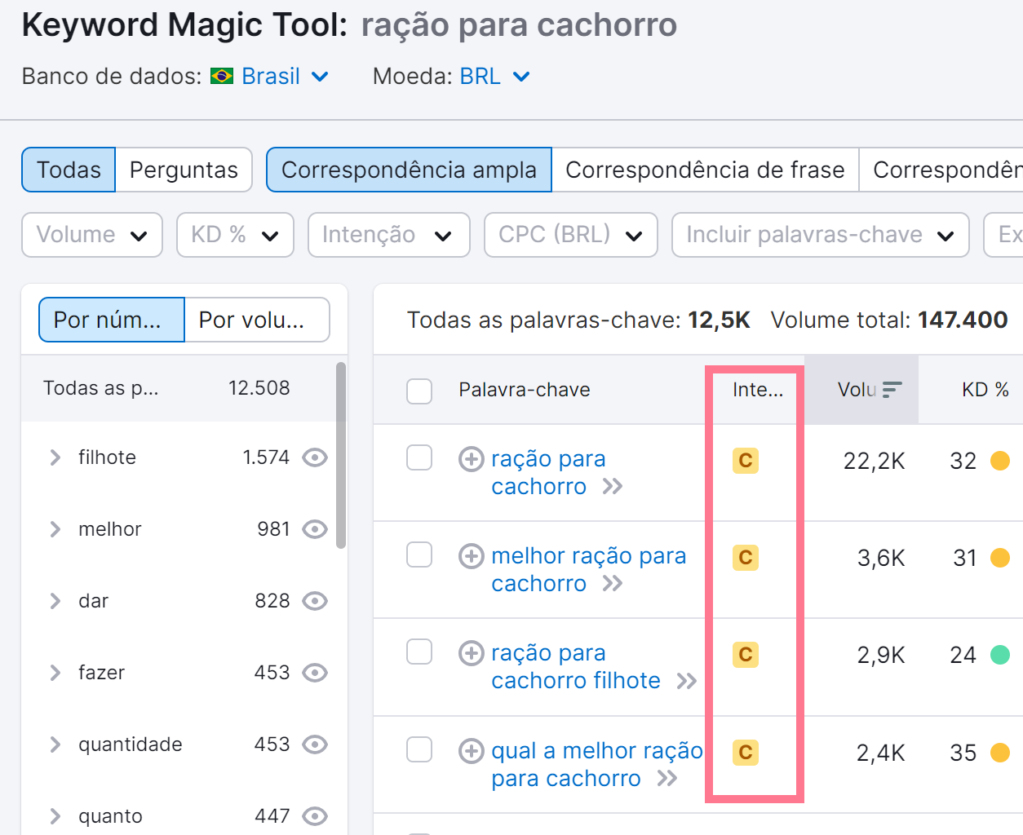Open the KD % filter dropdown
This screenshot has height=835, width=1023.
[235, 235]
